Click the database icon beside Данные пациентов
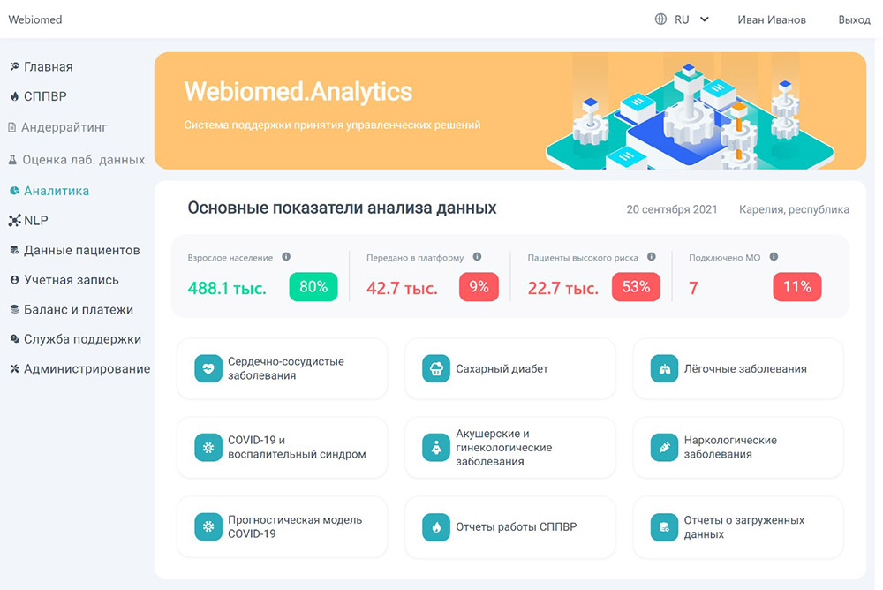883x590 pixels. 15,250
